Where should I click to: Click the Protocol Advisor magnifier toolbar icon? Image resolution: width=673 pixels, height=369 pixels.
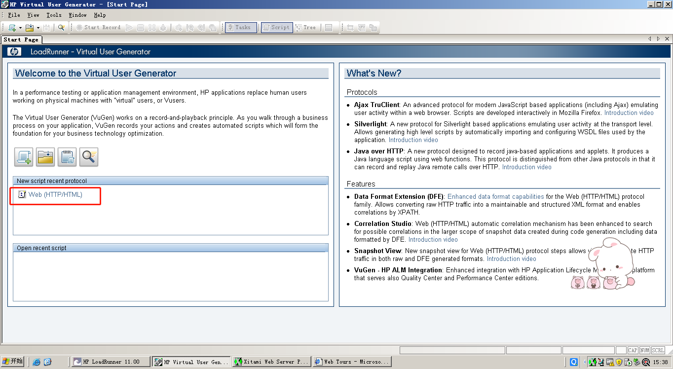pos(61,28)
